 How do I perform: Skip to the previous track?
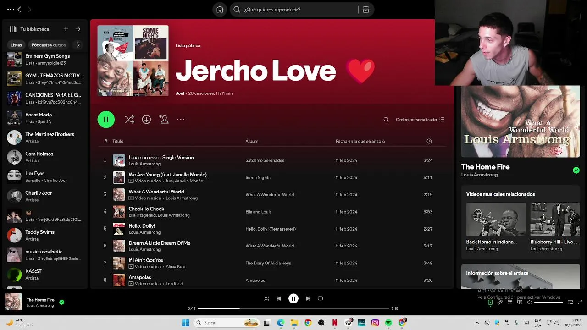pyautogui.click(x=279, y=298)
